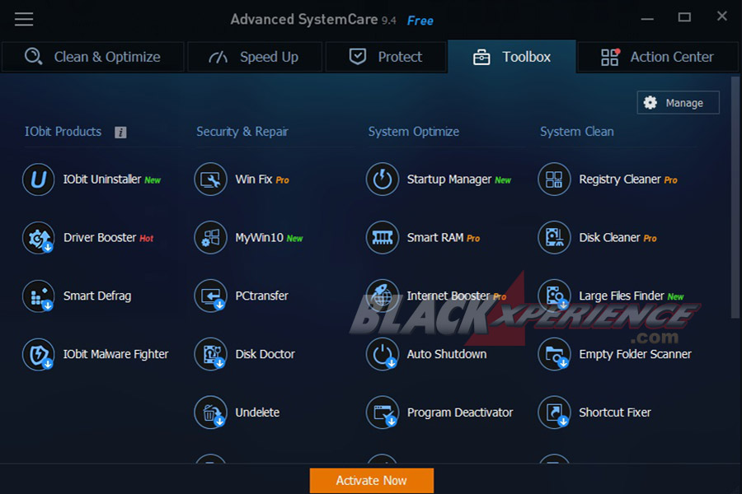Image resolution: width=742 pixels, height=494 pixels.
Task: Click the IObit Uninstaller label
Action: point(102,179)
